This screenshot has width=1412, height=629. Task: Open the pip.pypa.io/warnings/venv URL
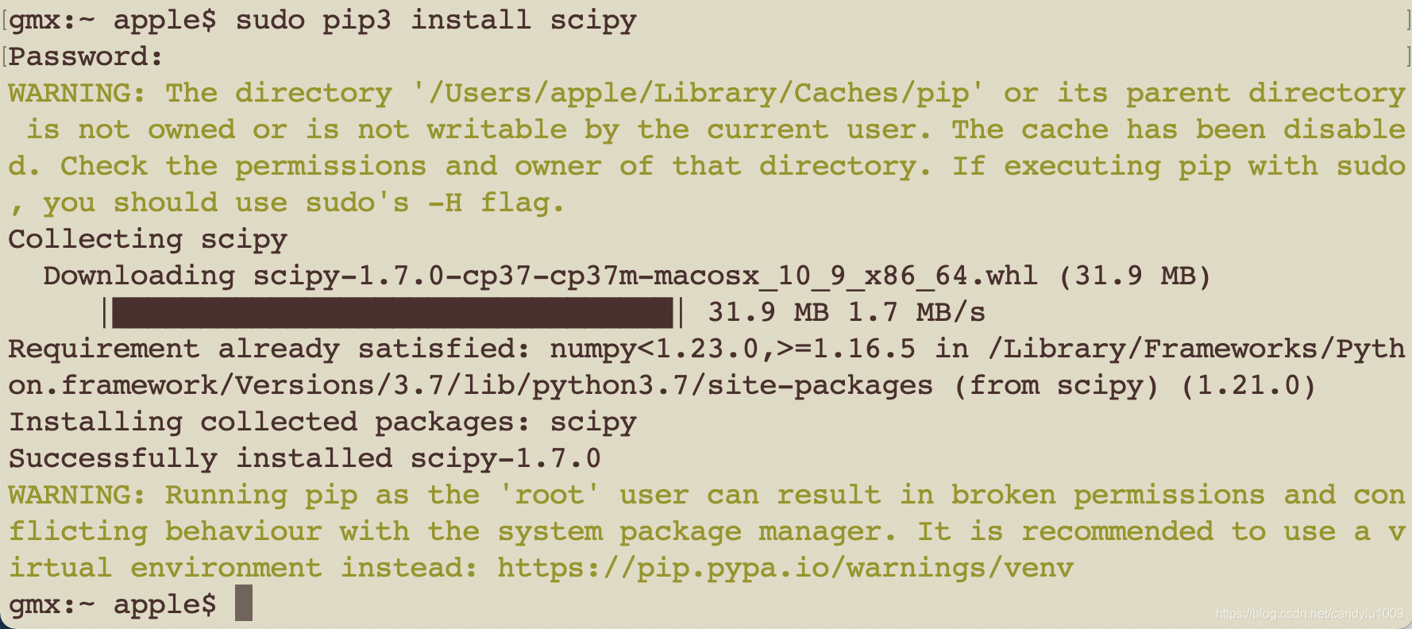(x=785, y=569)
